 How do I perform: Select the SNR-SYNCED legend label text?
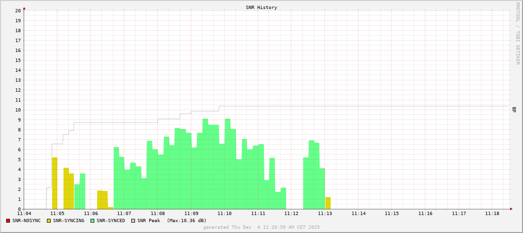coord(111,221)
